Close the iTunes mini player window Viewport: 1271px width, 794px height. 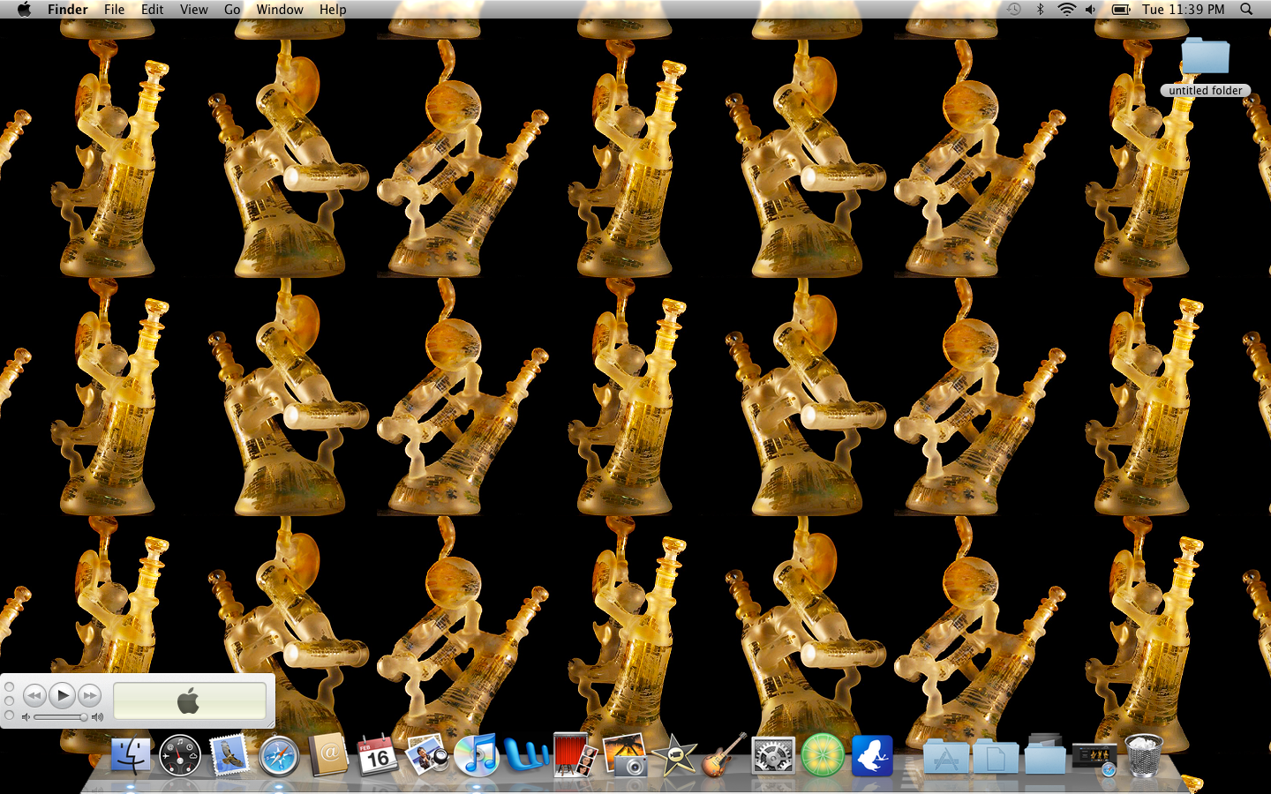[x=9, y=686]
